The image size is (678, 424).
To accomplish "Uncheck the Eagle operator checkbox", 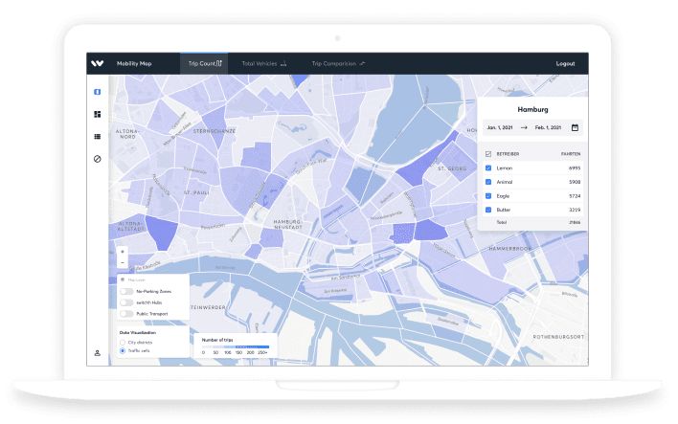I will coord(488,196).
